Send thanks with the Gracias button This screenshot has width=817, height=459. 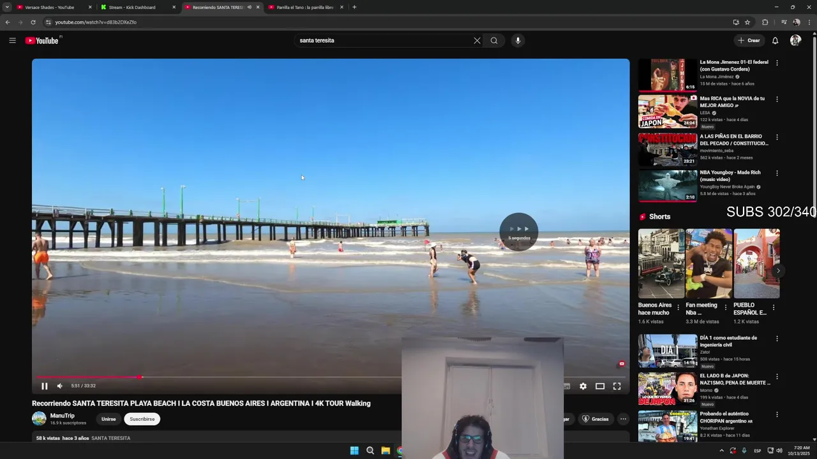(x=595, y=419)
